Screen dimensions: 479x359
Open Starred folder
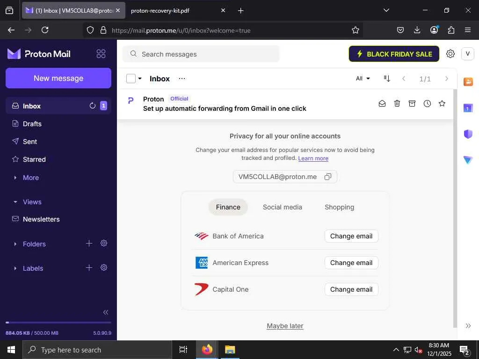[58, 159]
